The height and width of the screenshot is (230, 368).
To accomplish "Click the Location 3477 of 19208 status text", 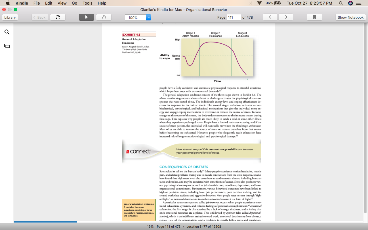I will (204, 227).
